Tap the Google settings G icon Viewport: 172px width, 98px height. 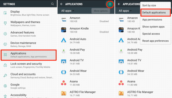tap(5, 86)
